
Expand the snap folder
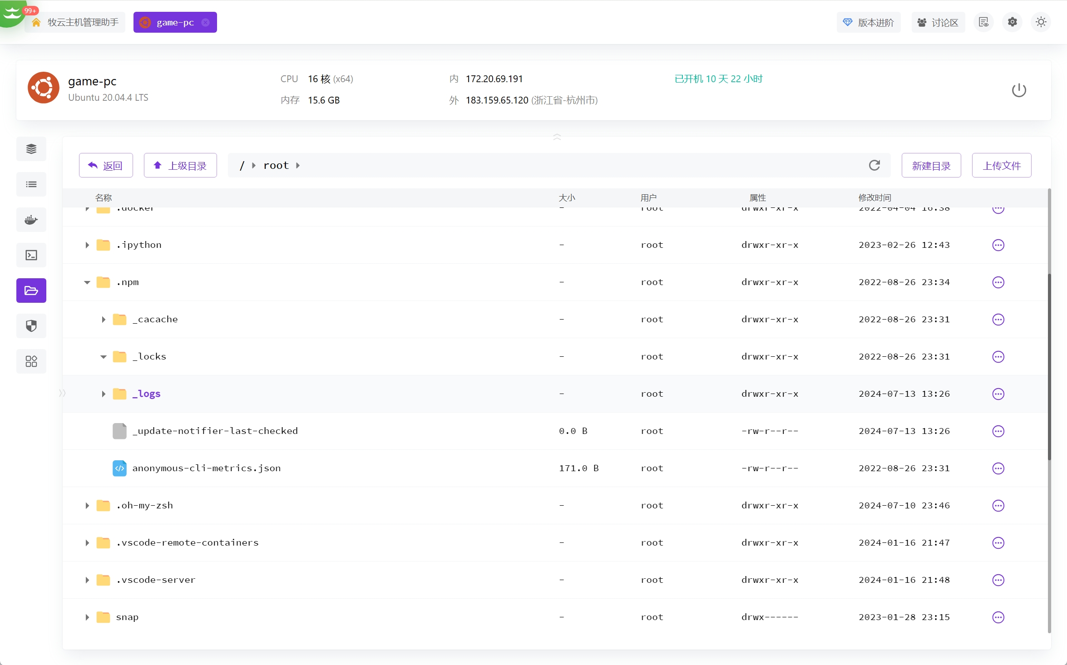pos(87,617)
